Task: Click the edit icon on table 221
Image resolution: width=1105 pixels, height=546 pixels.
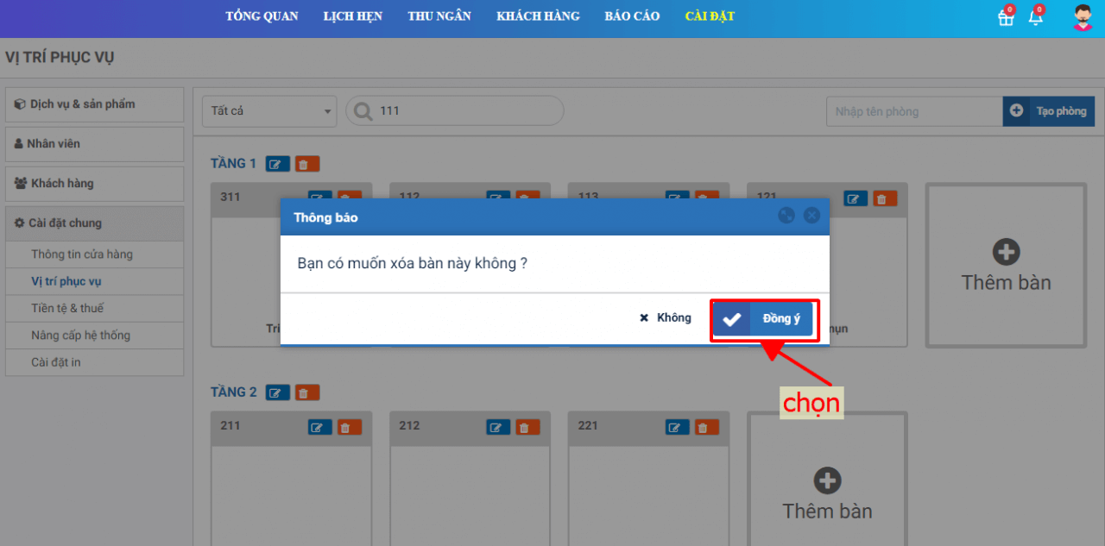Action: (677, 427)
